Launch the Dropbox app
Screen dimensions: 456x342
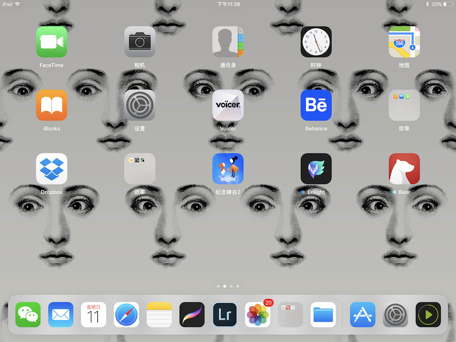pos(52,169)
